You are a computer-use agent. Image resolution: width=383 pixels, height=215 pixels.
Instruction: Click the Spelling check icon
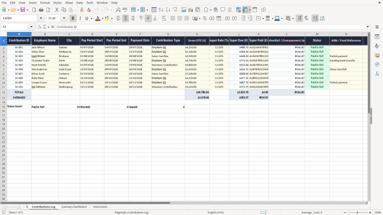click(125, 10)
